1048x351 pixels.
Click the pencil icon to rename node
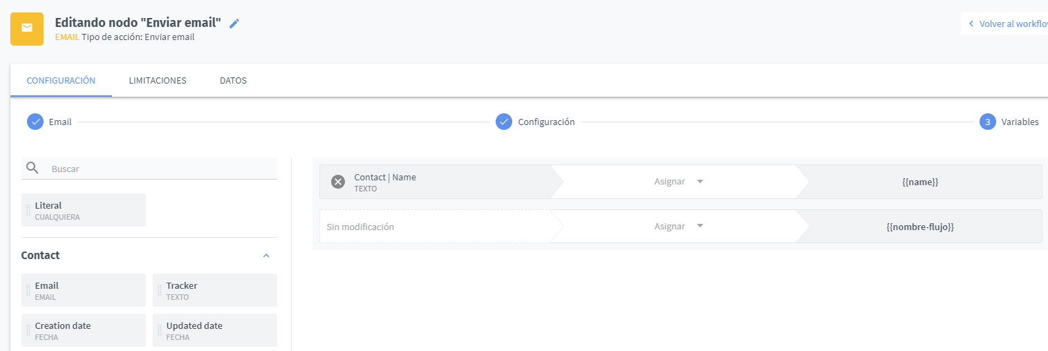[234, 23]
